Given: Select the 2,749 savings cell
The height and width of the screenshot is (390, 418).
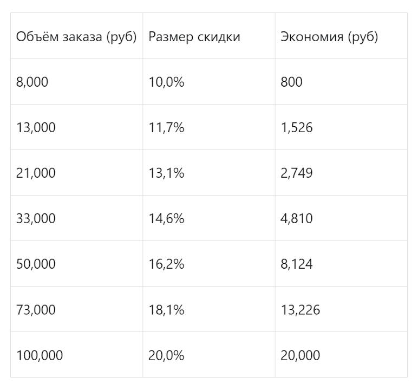Looking at the screenshot, I should pyautogui.click(x=297, y=173).
